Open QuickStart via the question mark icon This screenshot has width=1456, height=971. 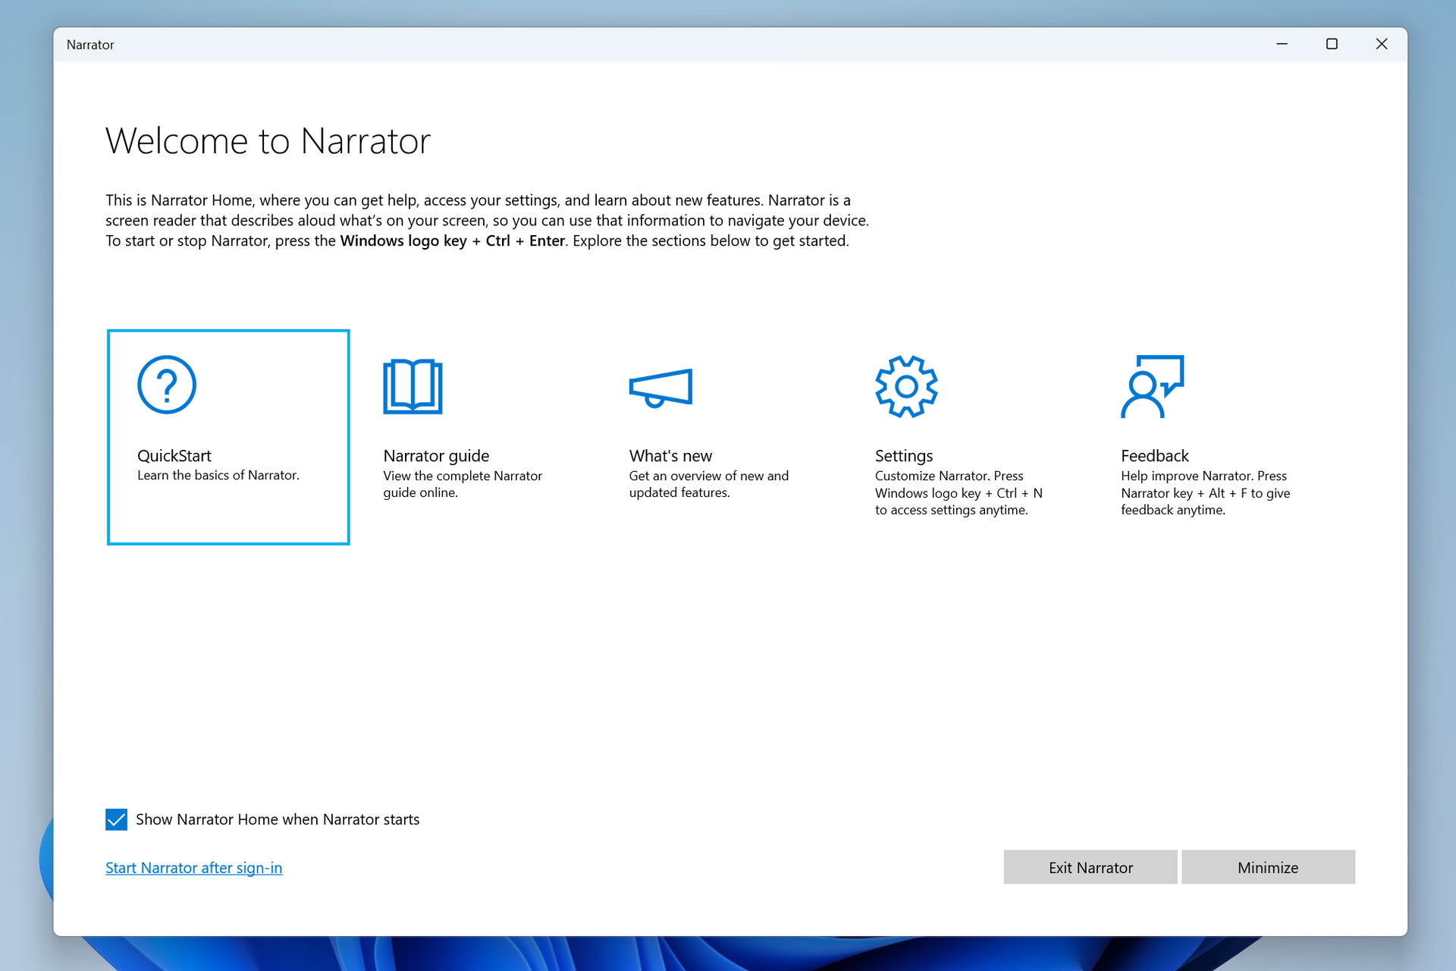[x=167, y=385]
